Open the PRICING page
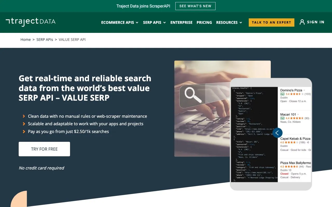The height and width of the screenshot is (207, 332). 204,23
